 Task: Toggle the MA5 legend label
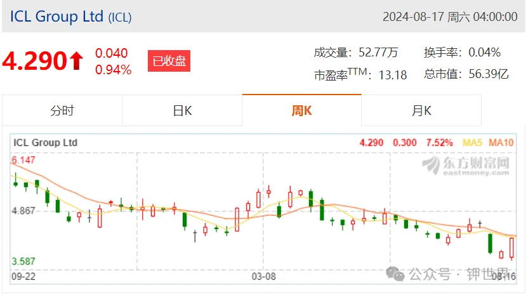[472, 143]
